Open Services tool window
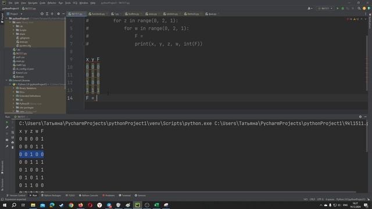Image resolution: width=372 pixels, height=209 pixels. 140,196
